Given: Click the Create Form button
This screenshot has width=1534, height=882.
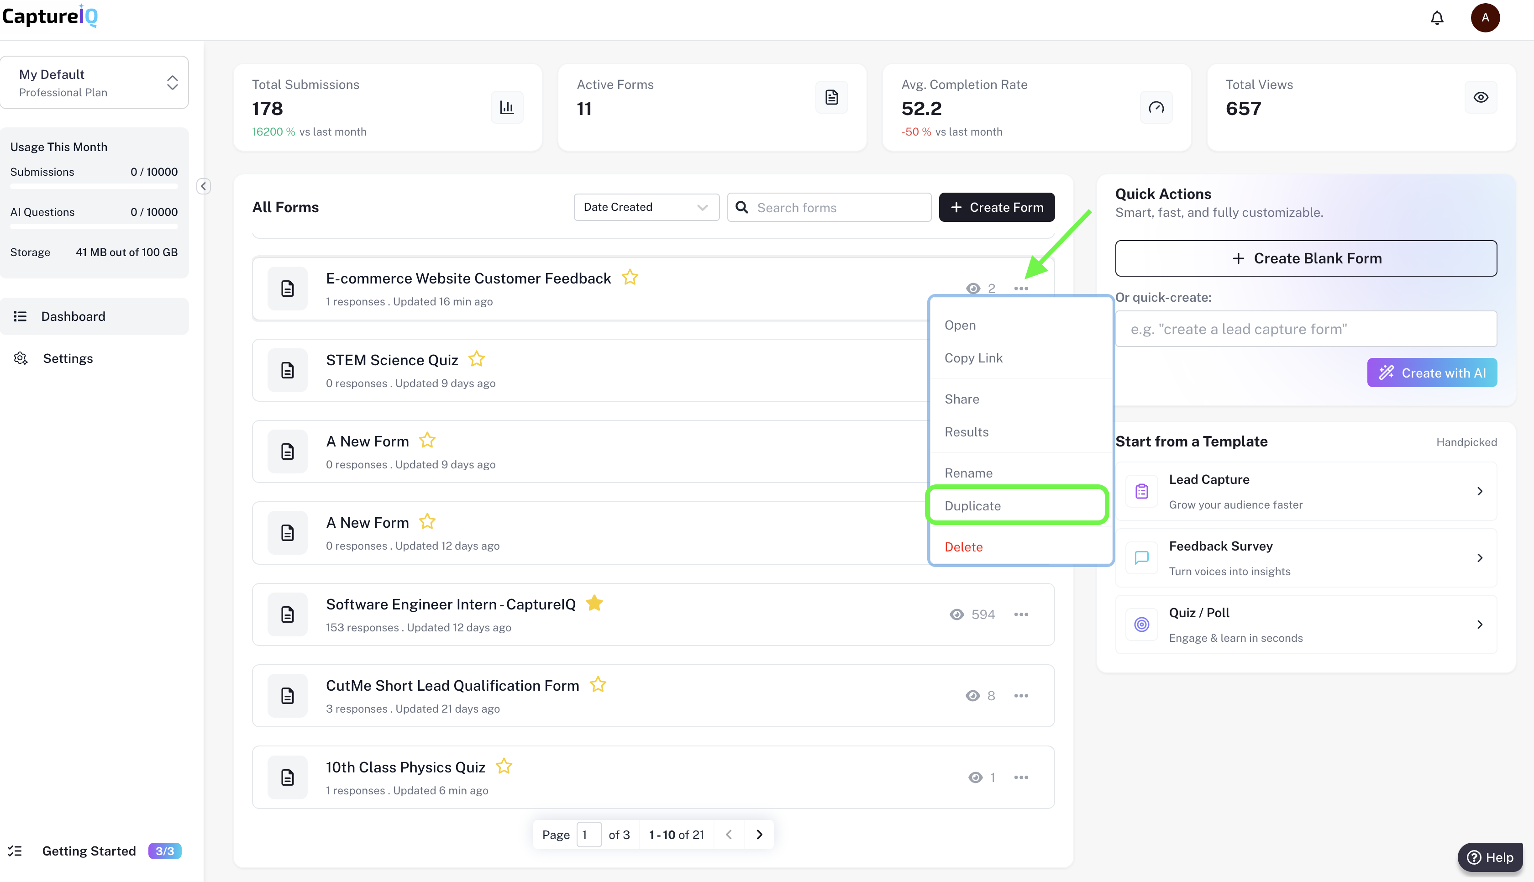Looking at the screenshot, I should [996, 207].
